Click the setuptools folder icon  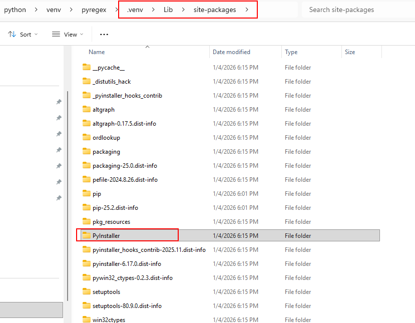(x=87, y=291)
